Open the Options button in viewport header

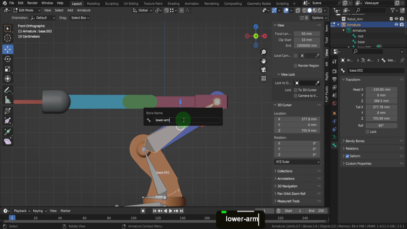(x=319, y=18)
